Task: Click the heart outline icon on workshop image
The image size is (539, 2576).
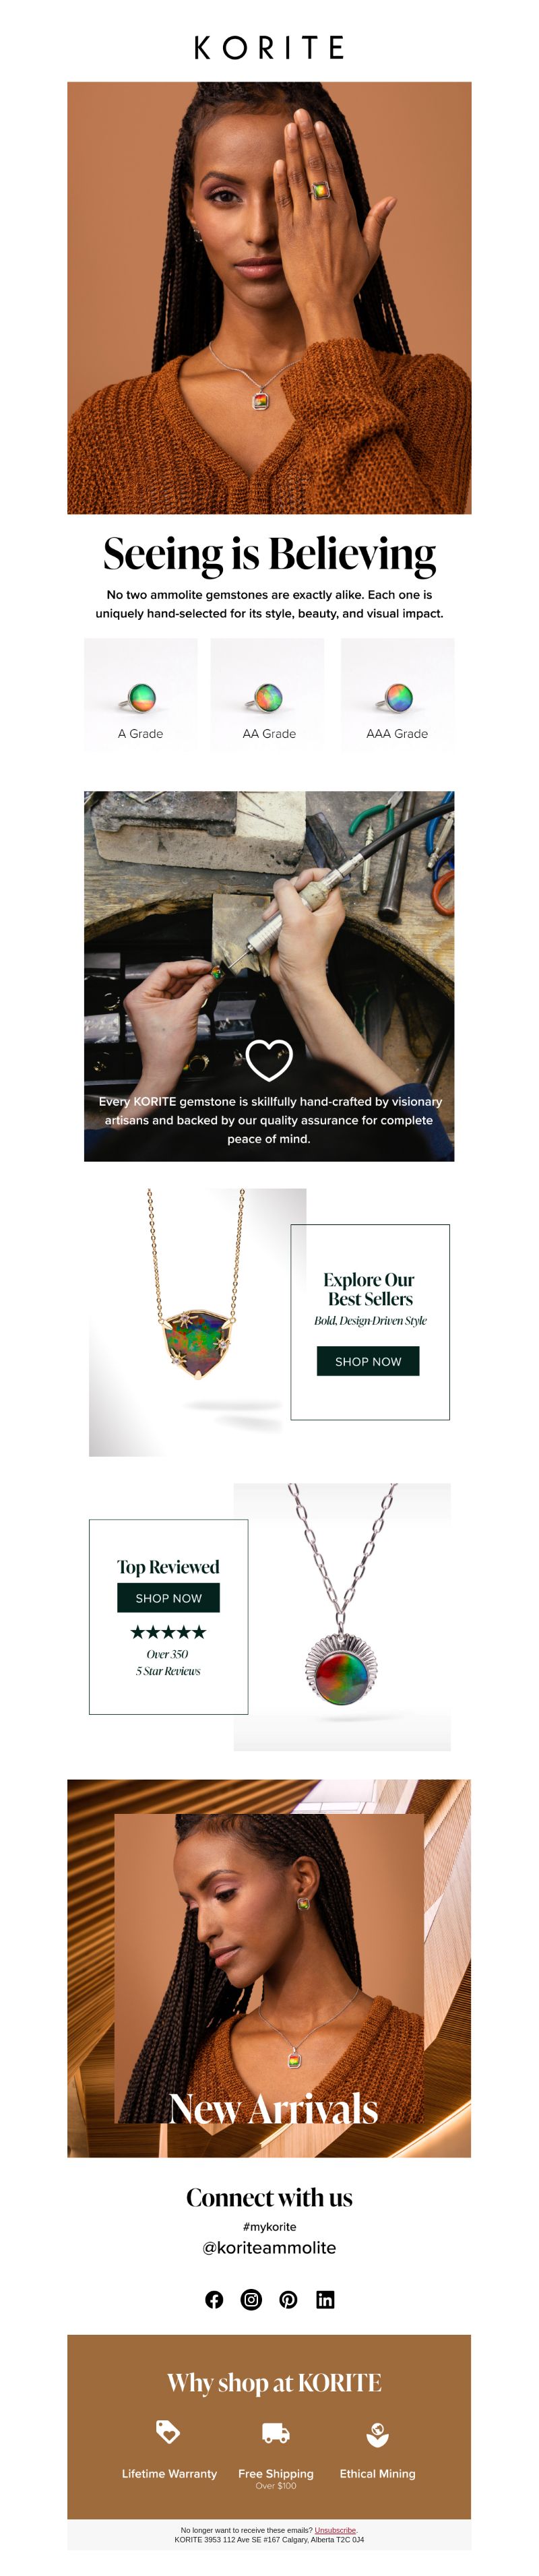Action: coord(269,1060)
